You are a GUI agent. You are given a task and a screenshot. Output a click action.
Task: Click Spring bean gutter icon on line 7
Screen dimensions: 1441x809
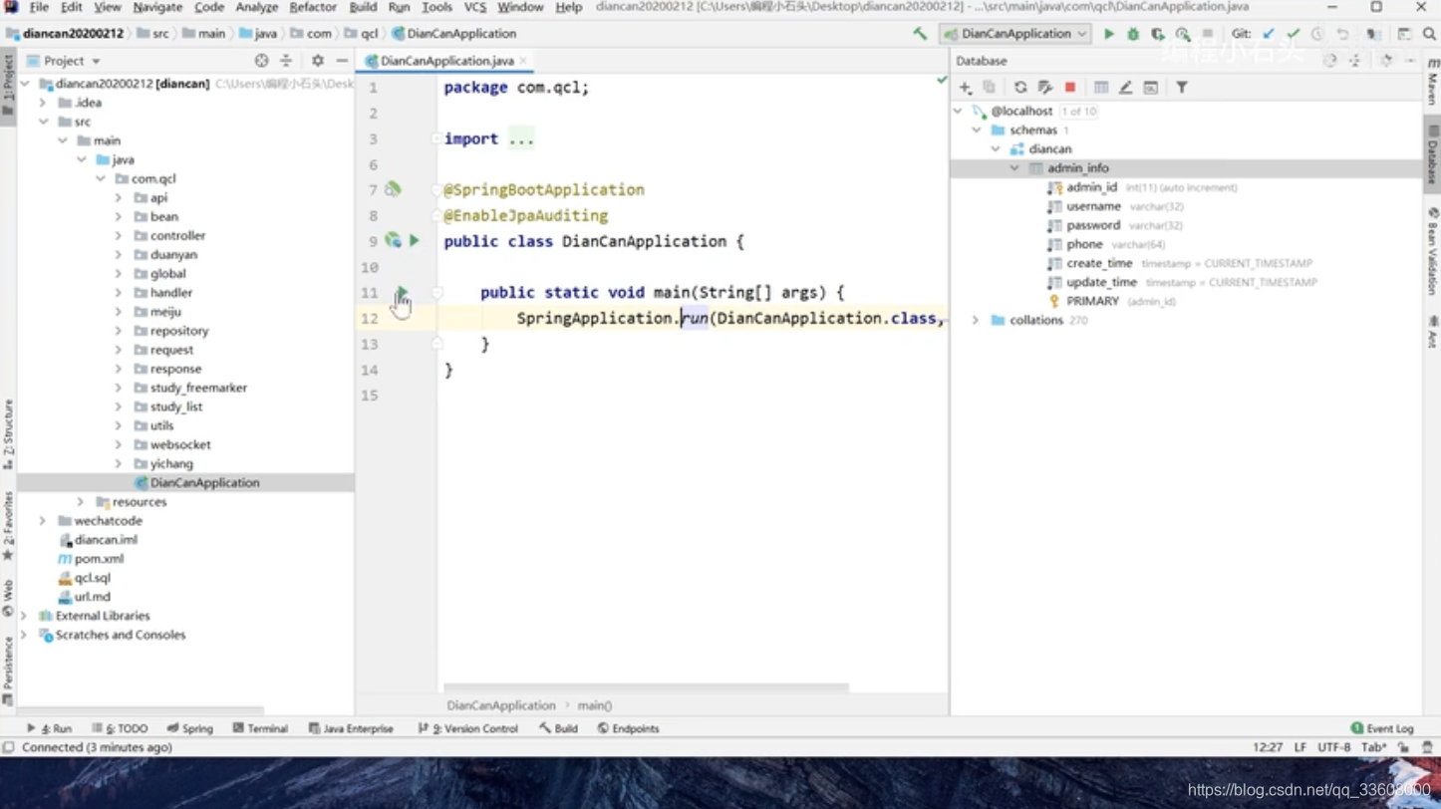click(393, 189)
